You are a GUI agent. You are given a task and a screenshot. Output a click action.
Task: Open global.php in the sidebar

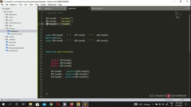pos(14,31)
